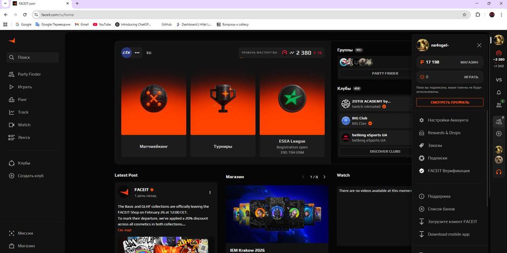The image size is (507, 253).
Task: Click the profile avatar in the right rail
Action: [x=498, y=40]
